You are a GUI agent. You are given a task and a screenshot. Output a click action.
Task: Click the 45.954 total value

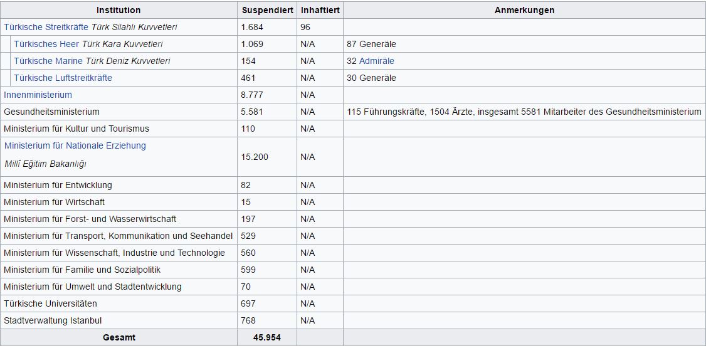click(x=267, y=337)
